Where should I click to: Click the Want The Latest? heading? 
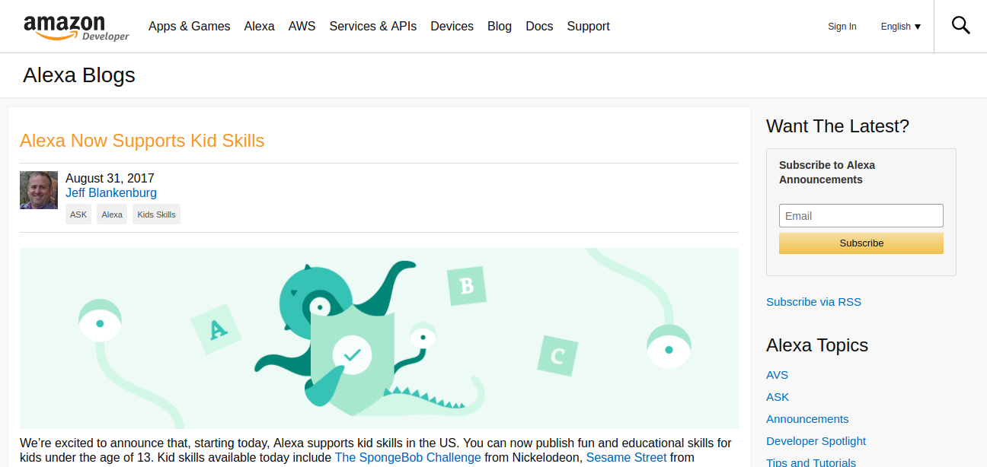838,126
